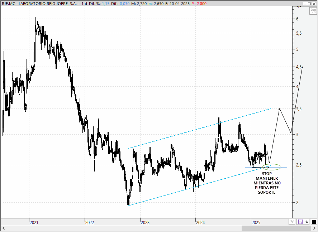Minimize the RJF.MC chart window
This screenshot has width=318, height=232.
click(x=305, y=4)
